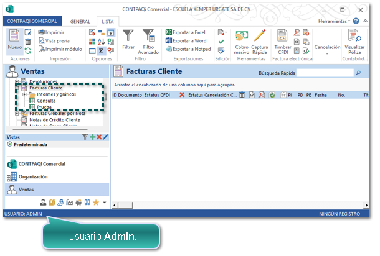Open Filtro Avanzado
The image size is (380, 256).
148,42
